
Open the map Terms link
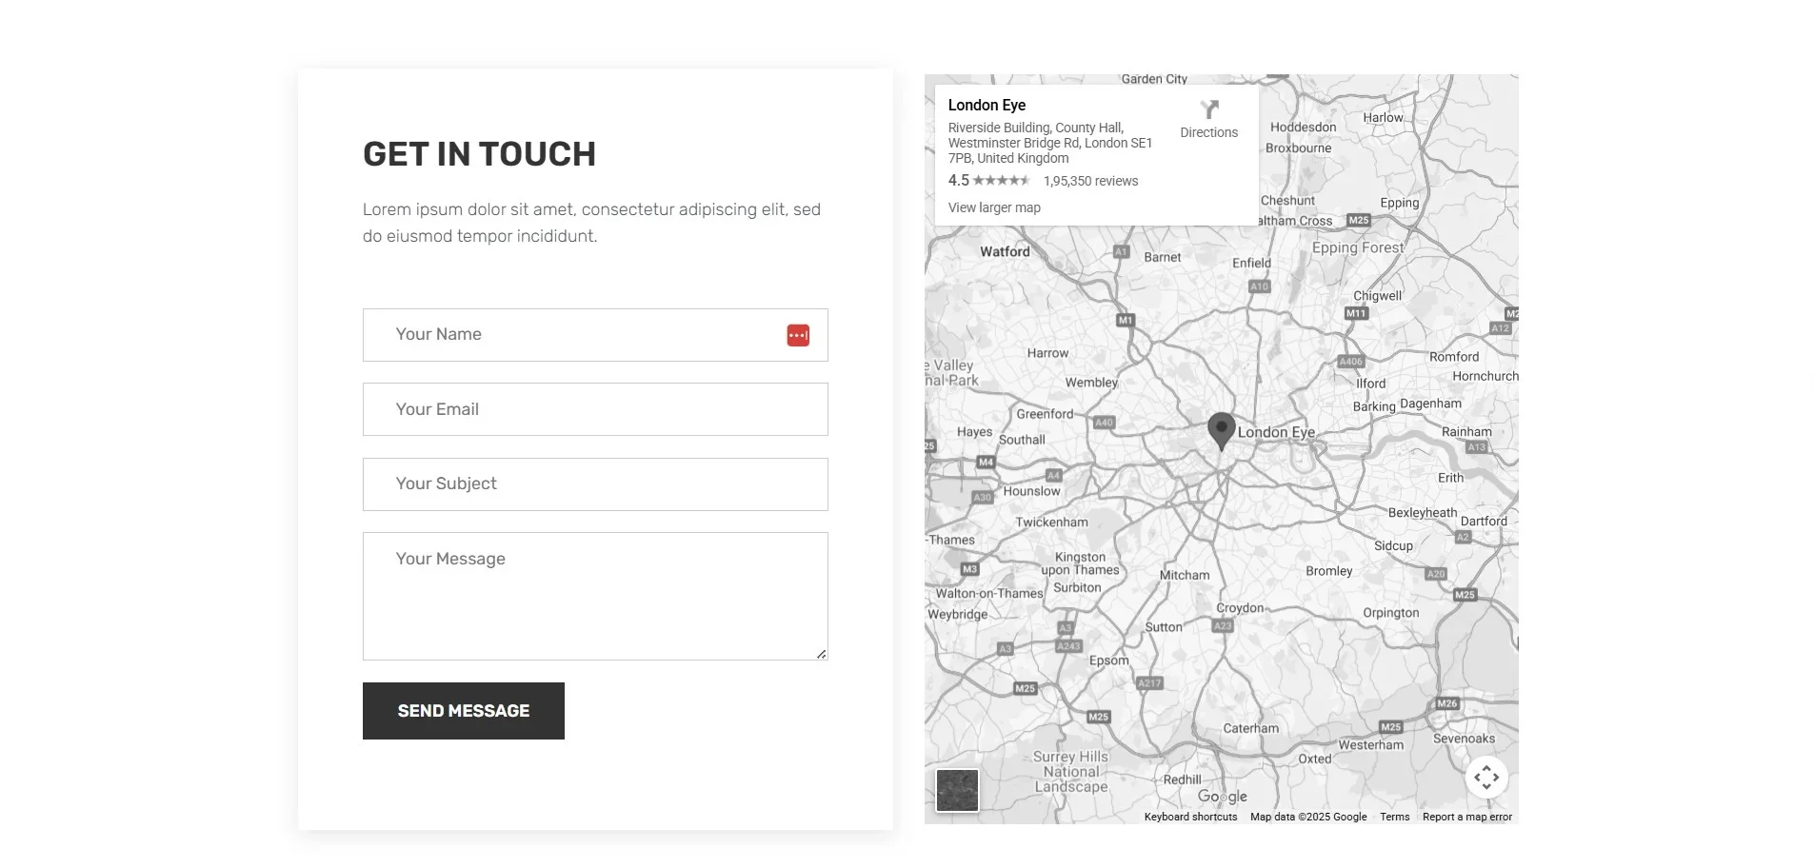pyautogui.click(x=1394, y=817)
